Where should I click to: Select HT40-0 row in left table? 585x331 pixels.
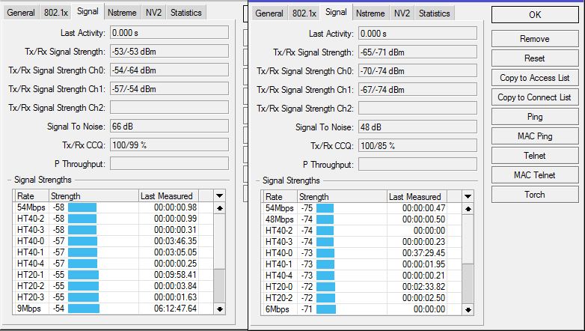point(114,241)
